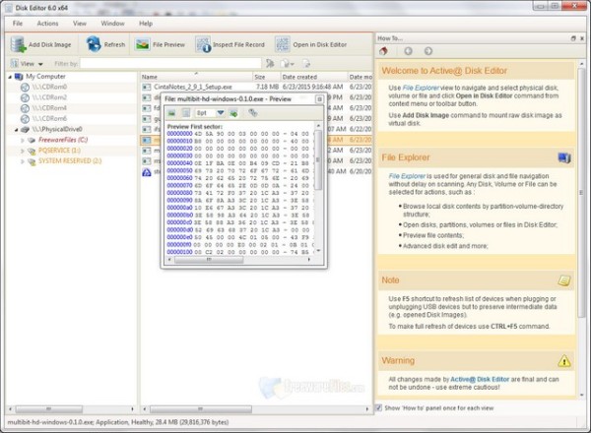Select the PQSERVICE (1:) tree item
This screenshot has height=433, width=591.
point(59,151)
